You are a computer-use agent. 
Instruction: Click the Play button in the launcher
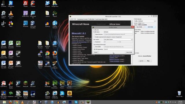[148, 61]
